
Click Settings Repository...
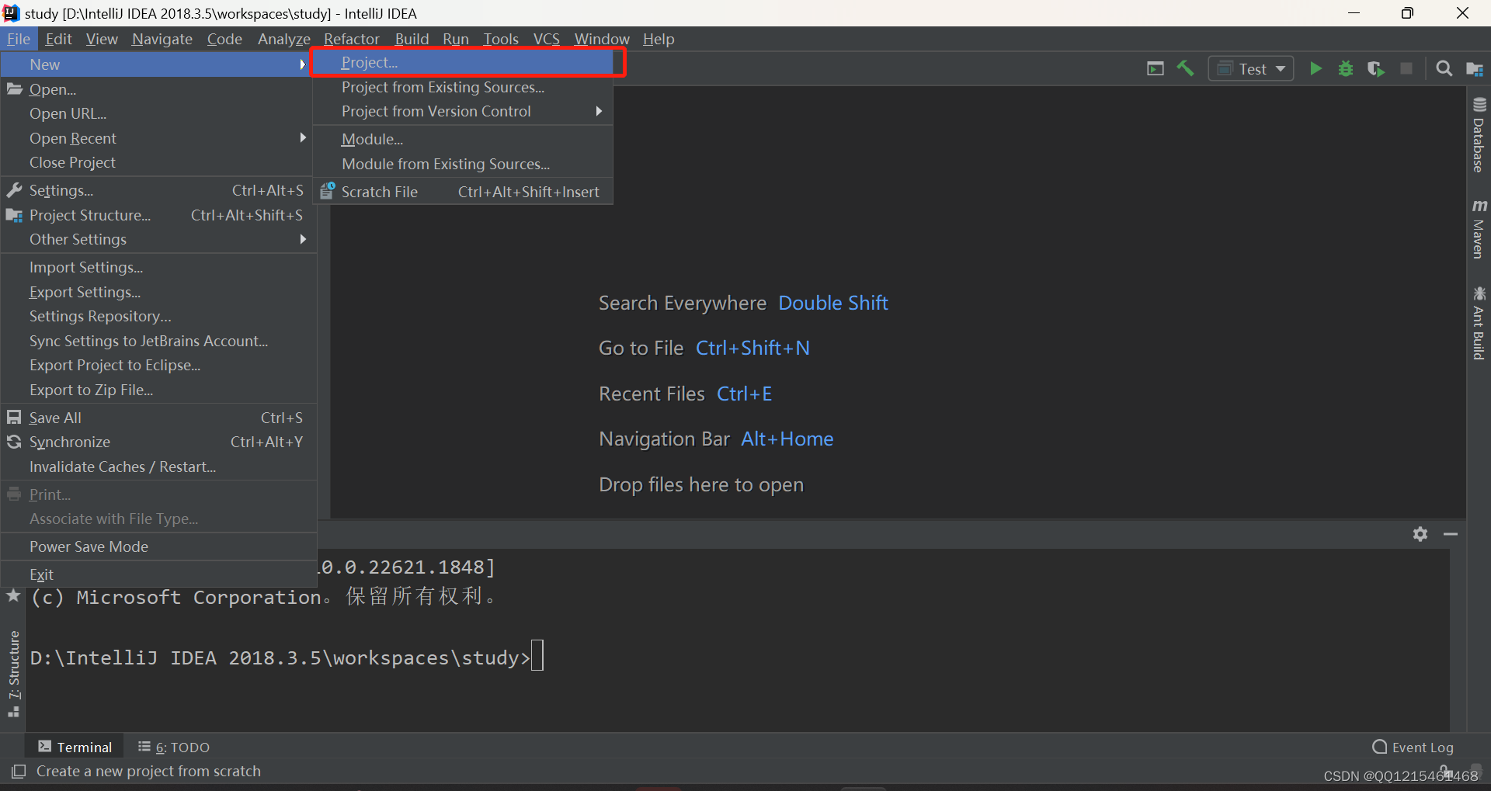tap(157, 316)
